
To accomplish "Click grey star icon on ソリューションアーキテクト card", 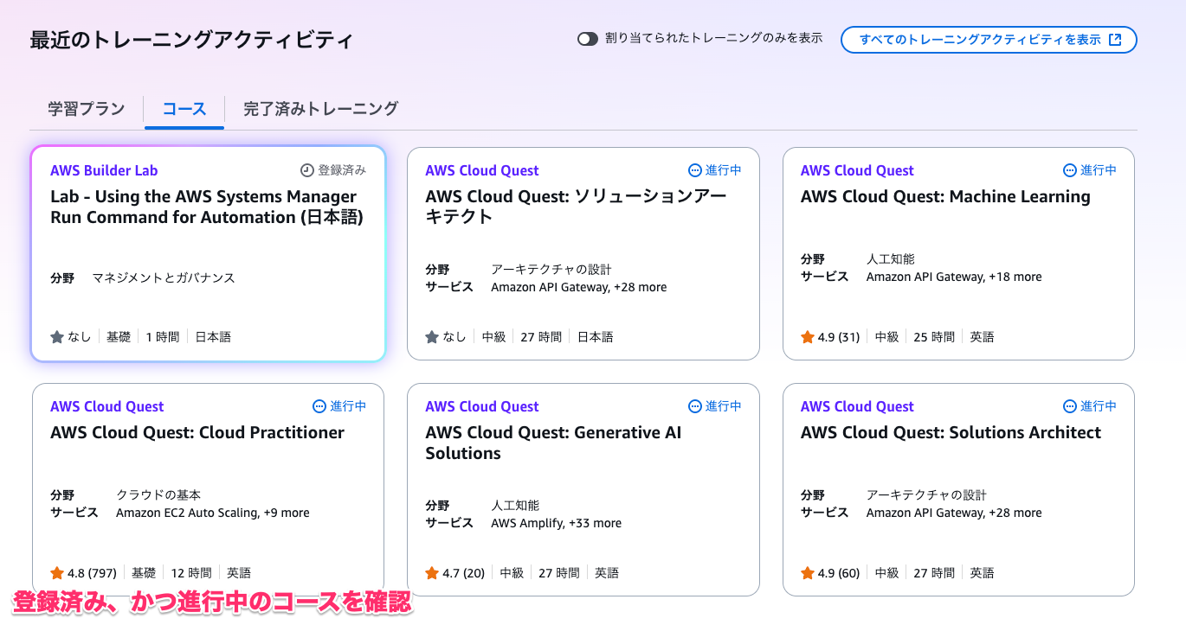I will pyautogui.click(x=432, y=337).
